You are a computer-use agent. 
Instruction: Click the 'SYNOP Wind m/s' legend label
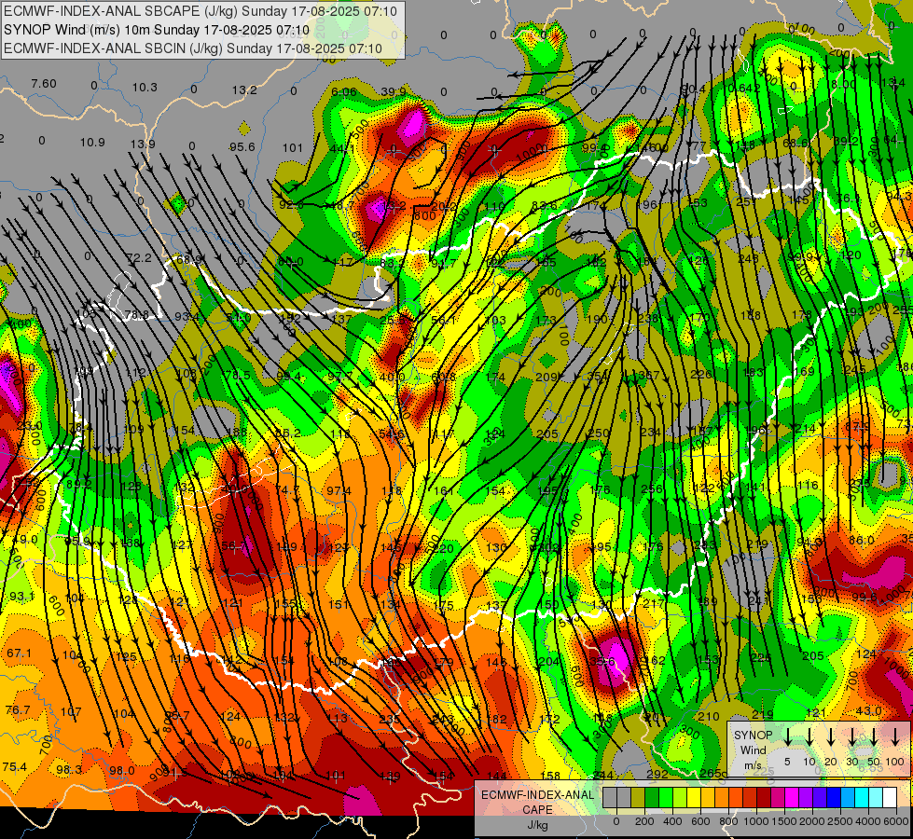753,750
